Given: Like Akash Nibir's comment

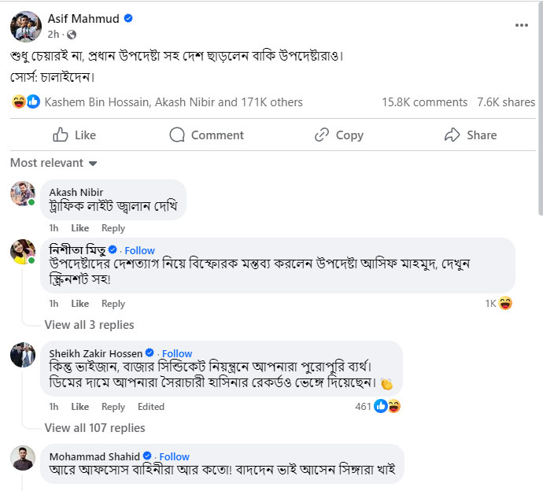Looking at the screenshot, I should (x=80, y=228).
